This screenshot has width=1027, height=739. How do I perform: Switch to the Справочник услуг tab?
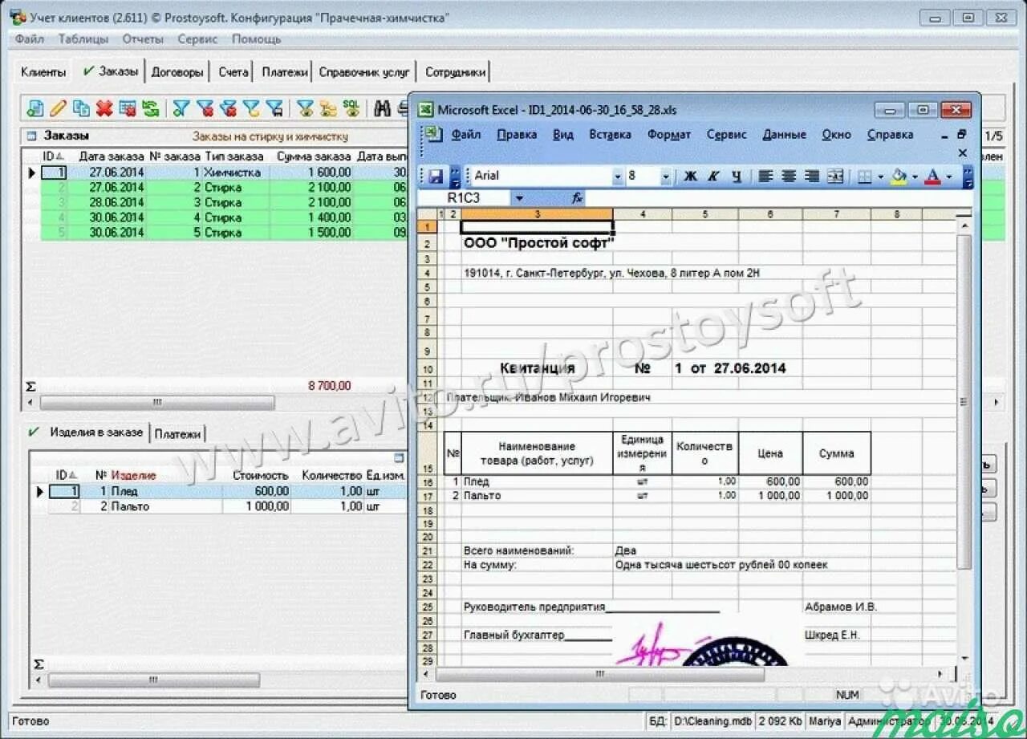tap(364, 72)
